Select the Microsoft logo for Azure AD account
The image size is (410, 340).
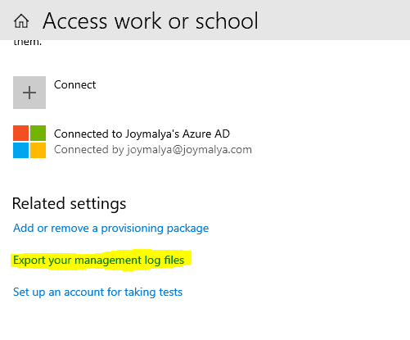[29, 142]
